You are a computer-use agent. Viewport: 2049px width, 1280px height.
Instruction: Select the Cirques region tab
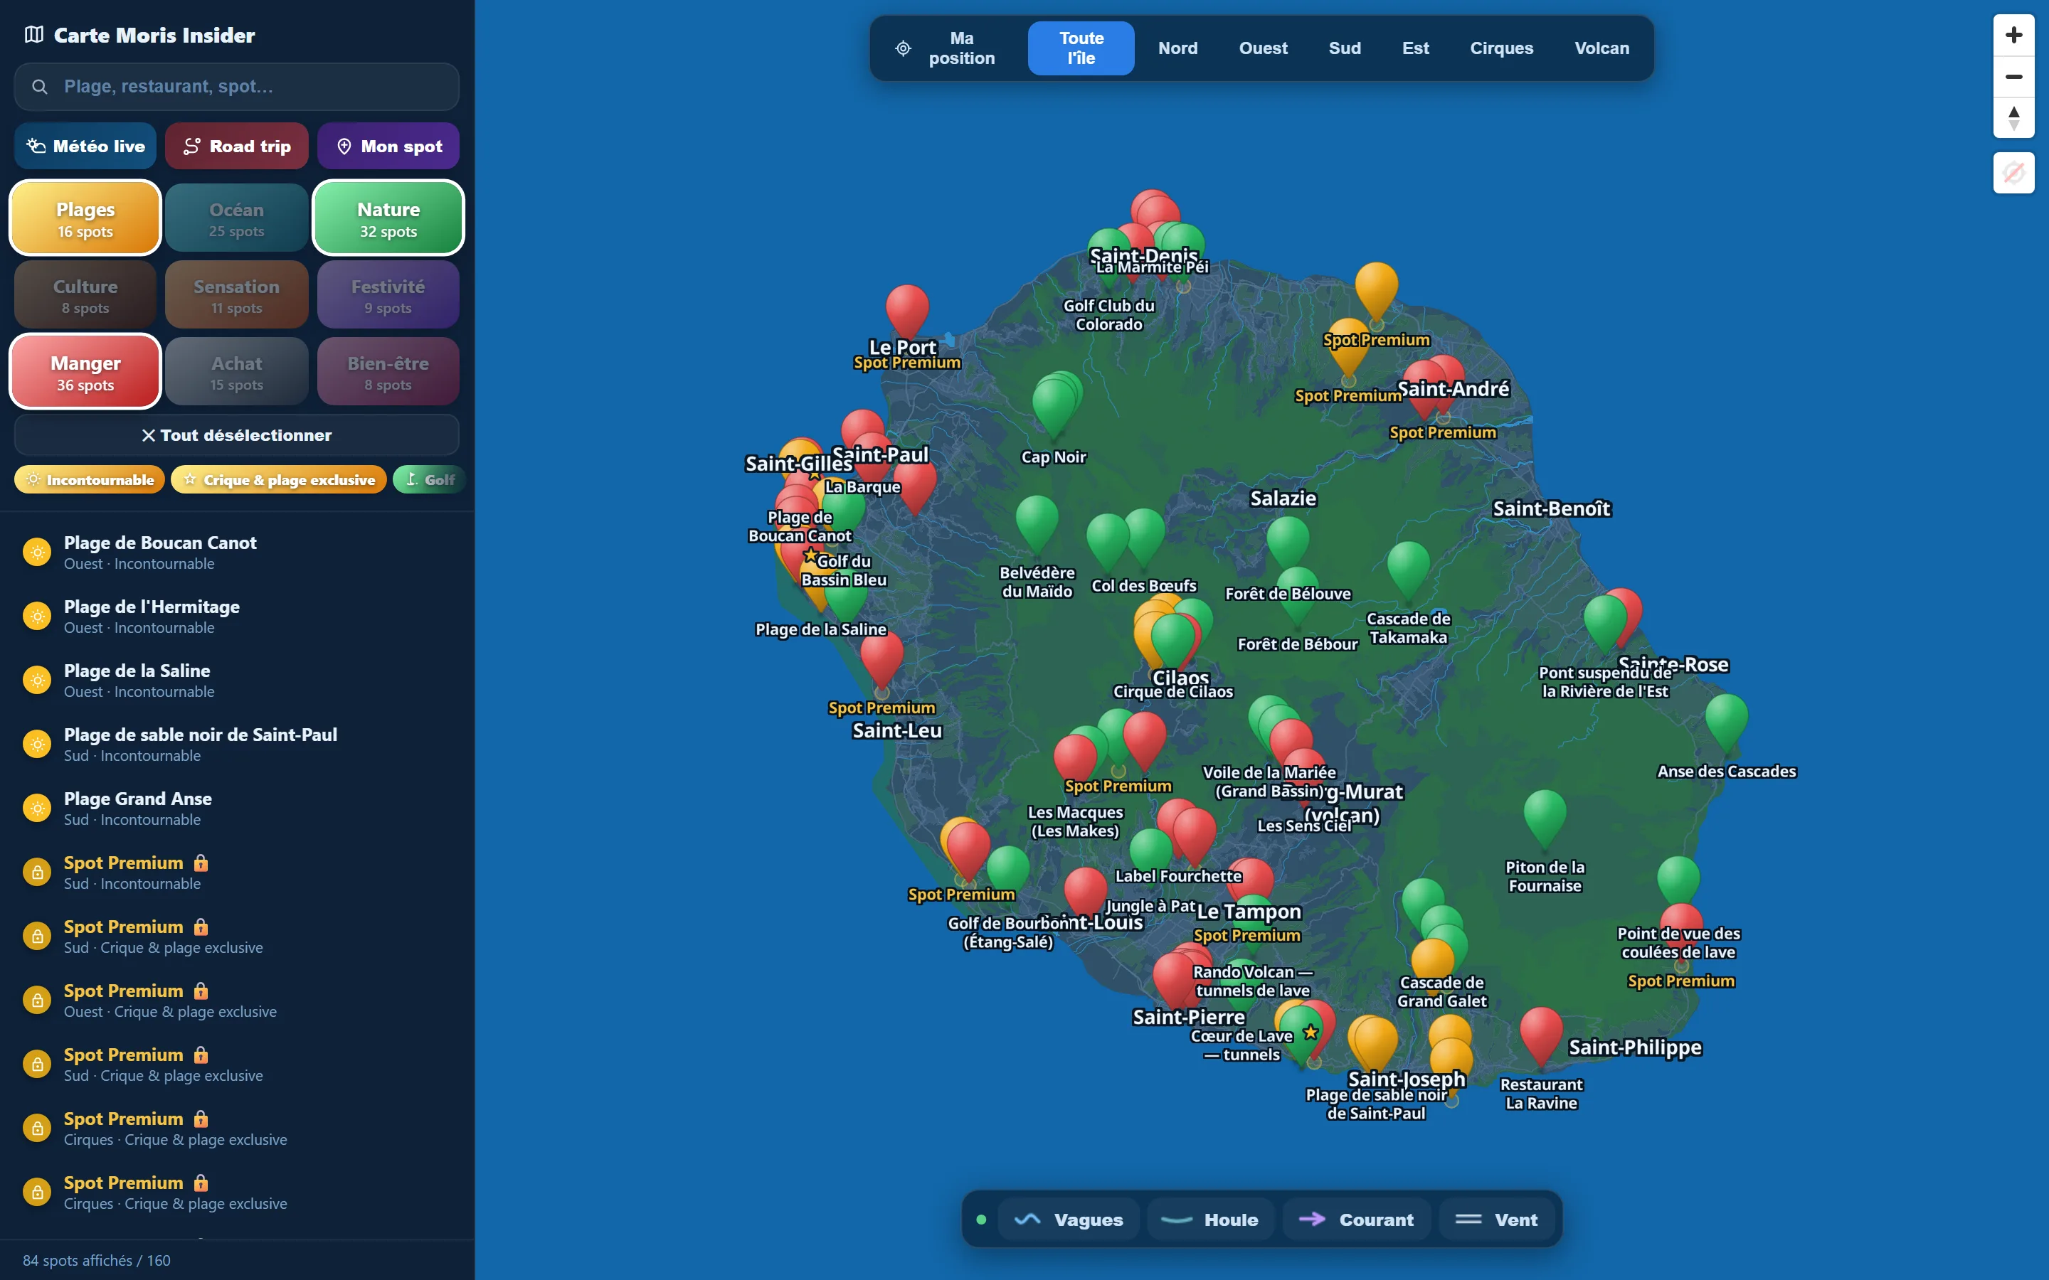coord(1501,48)
